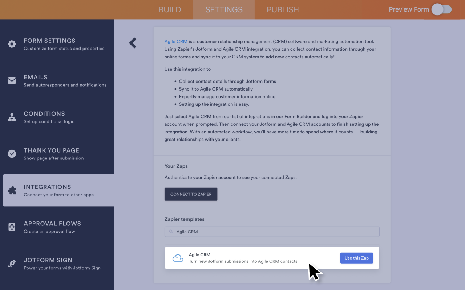Click the Jotform Sign pen icon

[12, 264]
